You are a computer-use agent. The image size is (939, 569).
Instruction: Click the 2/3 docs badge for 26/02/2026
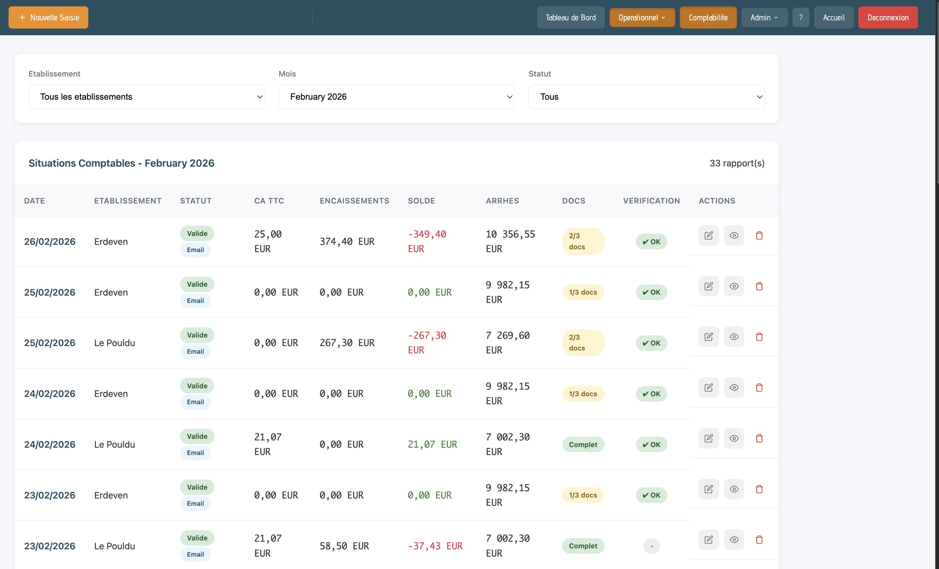pos(583,241)
